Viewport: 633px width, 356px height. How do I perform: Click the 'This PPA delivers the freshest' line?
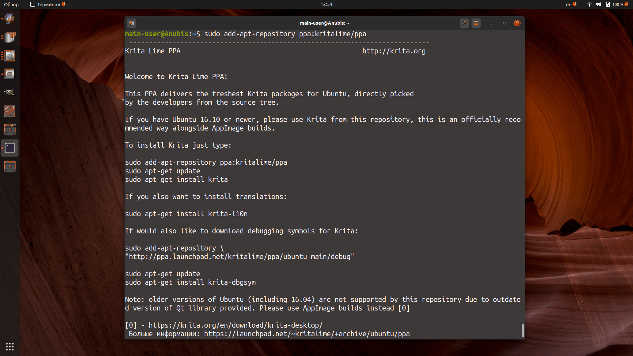pos(269,94)
